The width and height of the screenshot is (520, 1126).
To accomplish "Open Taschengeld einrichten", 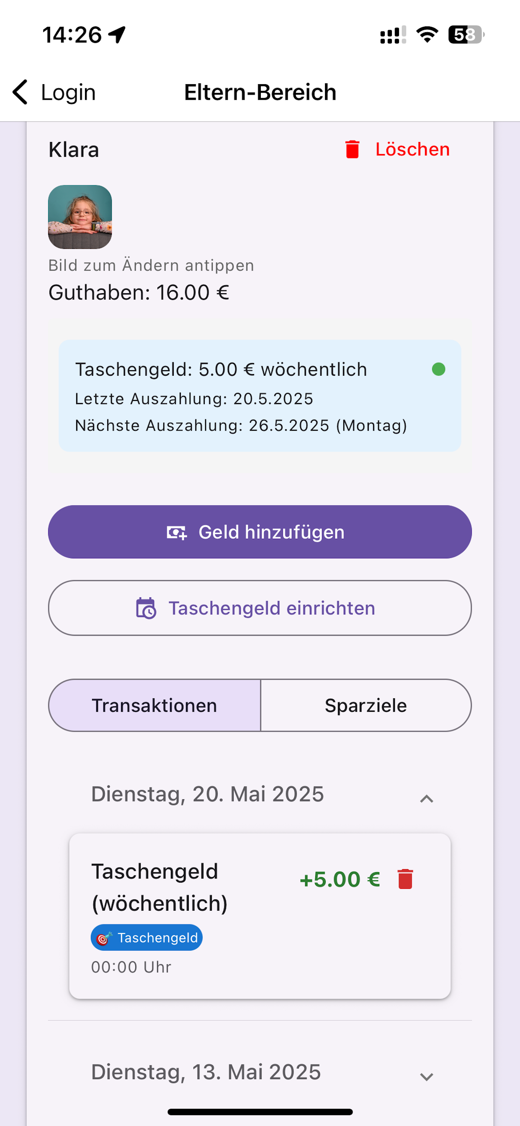I will (x=260, y=608).
